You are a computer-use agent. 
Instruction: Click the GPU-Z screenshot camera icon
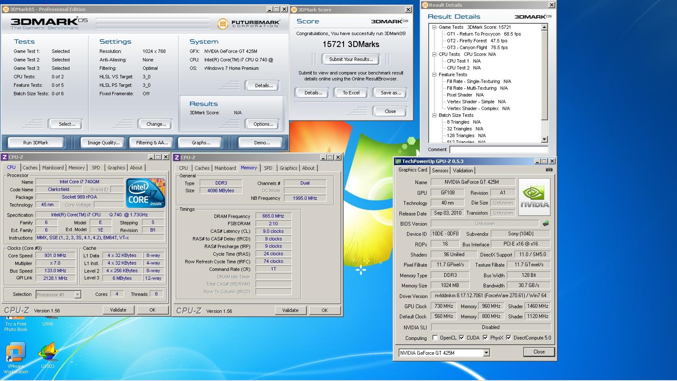[549, 170]
